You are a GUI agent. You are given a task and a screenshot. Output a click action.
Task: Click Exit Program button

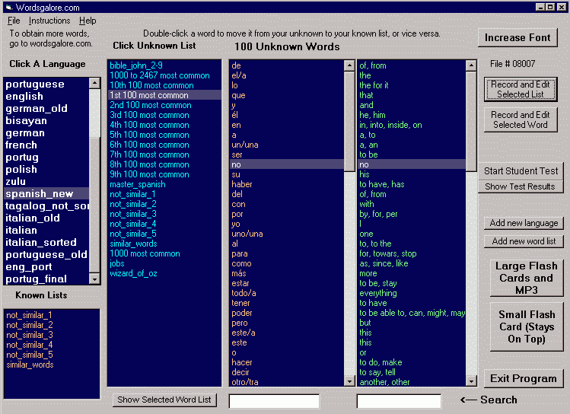524,379
